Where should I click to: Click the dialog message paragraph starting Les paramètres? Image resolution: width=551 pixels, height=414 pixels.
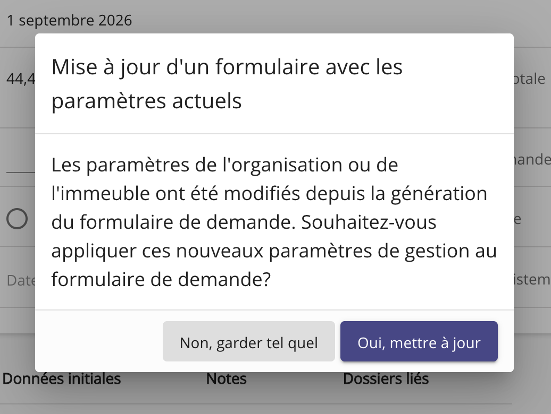[274, 222]
